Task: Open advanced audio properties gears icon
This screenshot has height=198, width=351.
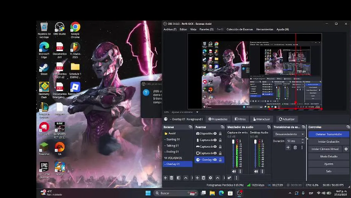Action: click(x=229, y=178)
